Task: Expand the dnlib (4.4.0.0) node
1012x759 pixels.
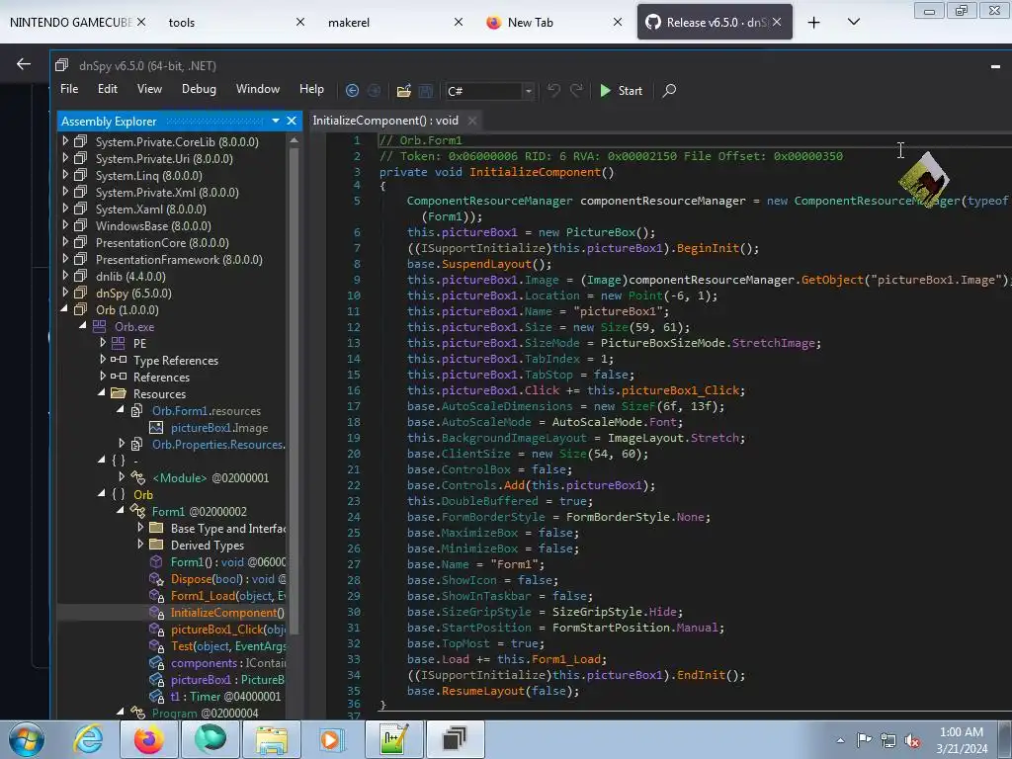Action: click(64, 275)
